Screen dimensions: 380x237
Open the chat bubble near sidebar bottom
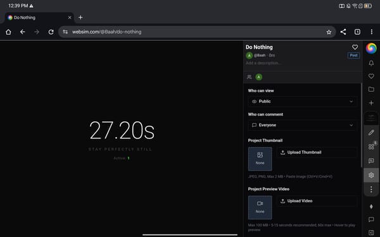pyautogui.click(x=371, y=219)
